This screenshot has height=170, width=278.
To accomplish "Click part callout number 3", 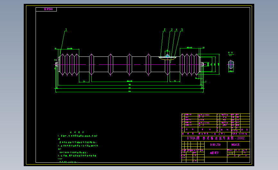I will [x=172, y=30].
